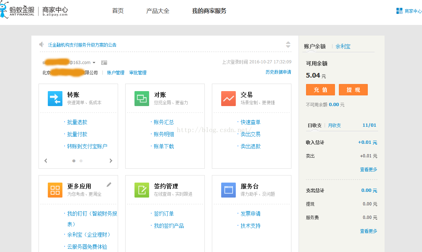Click 查看更多 under 收入总计
This screenshot has width=422, height=252.
(x=369, y=169)
